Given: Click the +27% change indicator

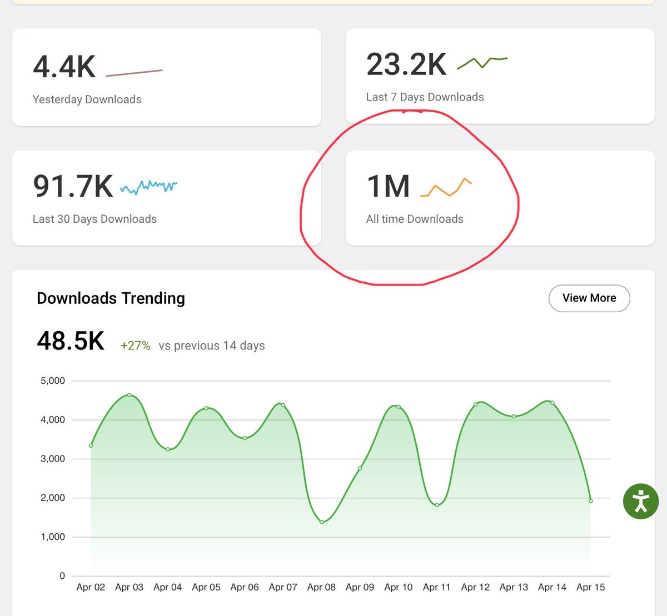Looking at the screenshot, I should [136, 345].
